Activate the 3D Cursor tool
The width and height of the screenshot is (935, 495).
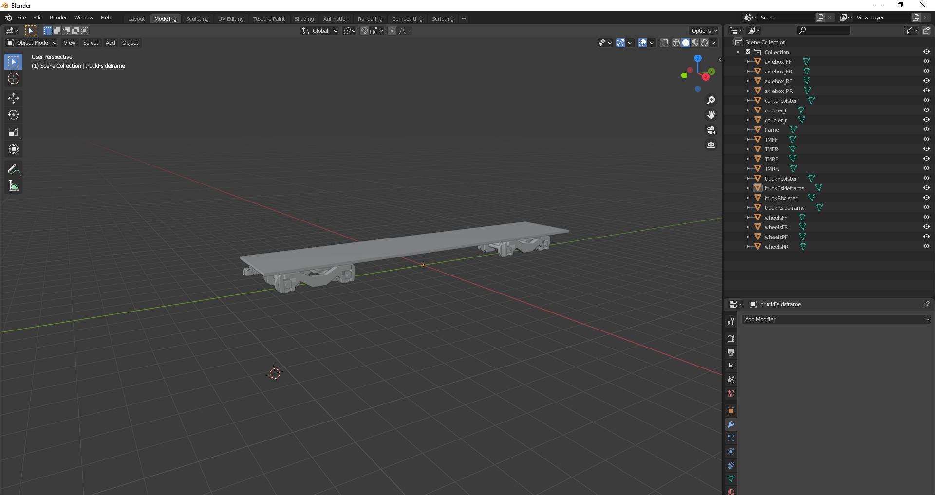pos(14,78)
